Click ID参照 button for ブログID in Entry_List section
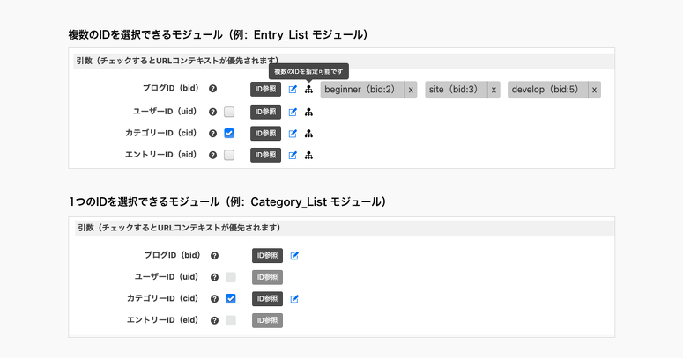The width and height of the screenshot is (683, 358). (265, 90)
